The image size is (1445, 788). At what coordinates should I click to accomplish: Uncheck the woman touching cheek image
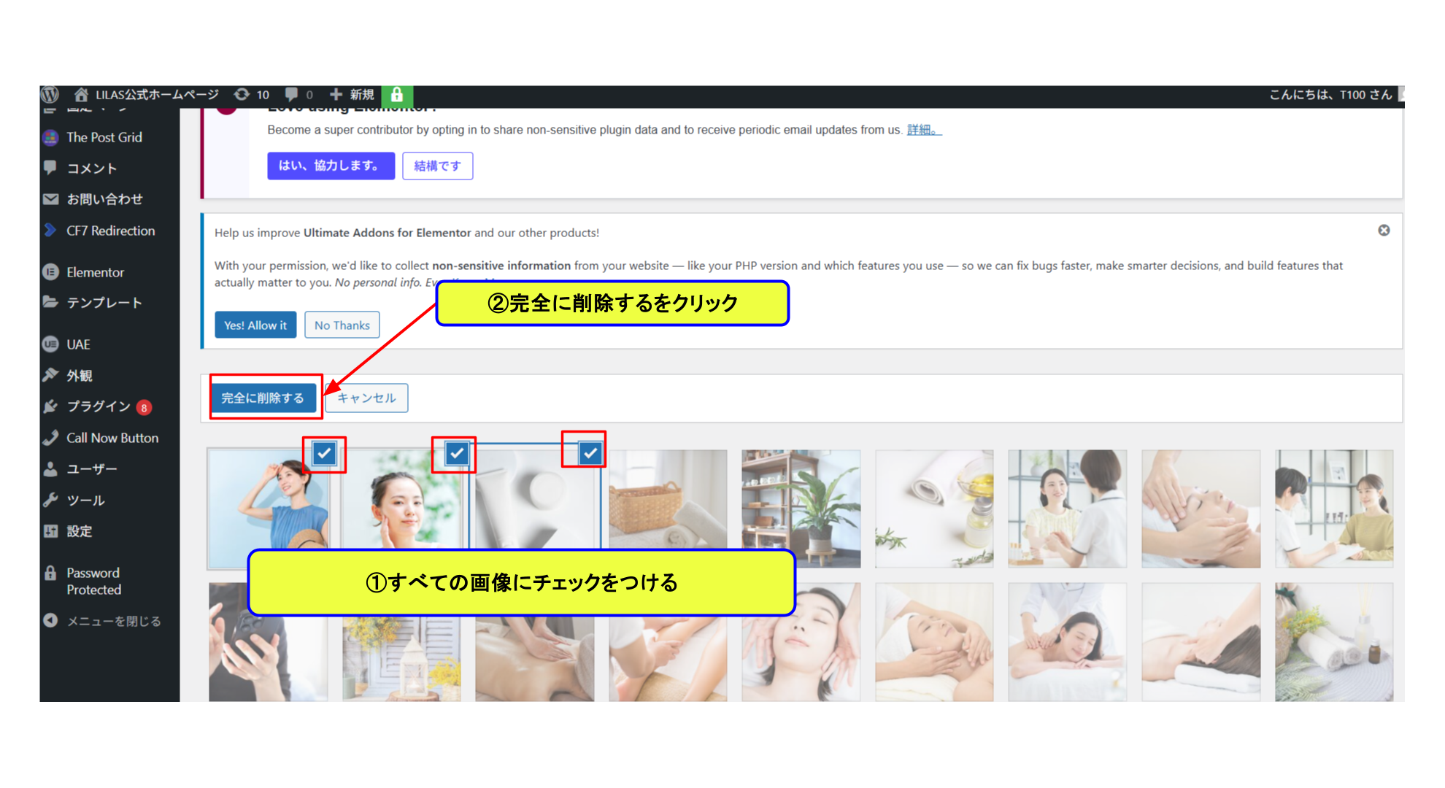[457, 454]
